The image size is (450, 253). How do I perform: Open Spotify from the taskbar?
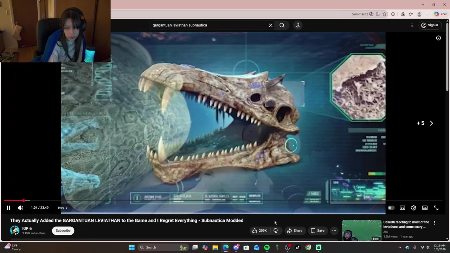267,247
